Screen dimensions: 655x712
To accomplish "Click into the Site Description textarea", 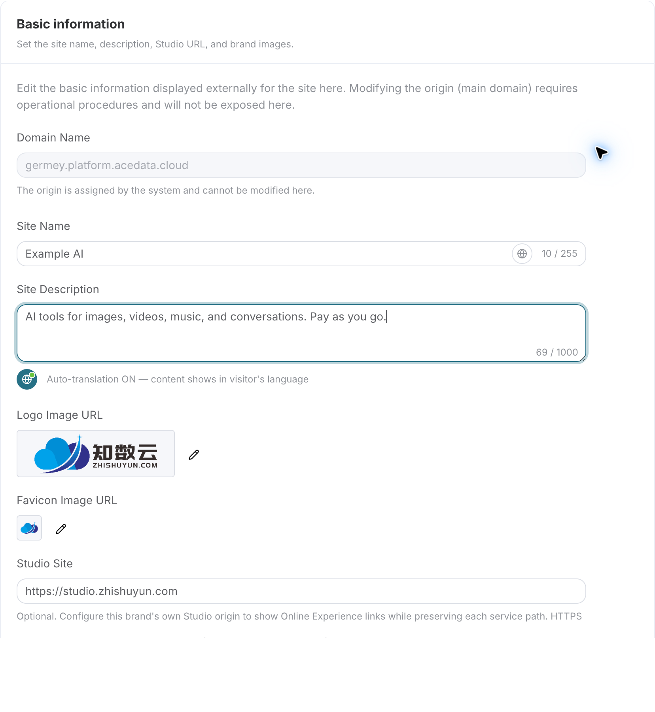I will pyautogui.click(x=301, y=333).
